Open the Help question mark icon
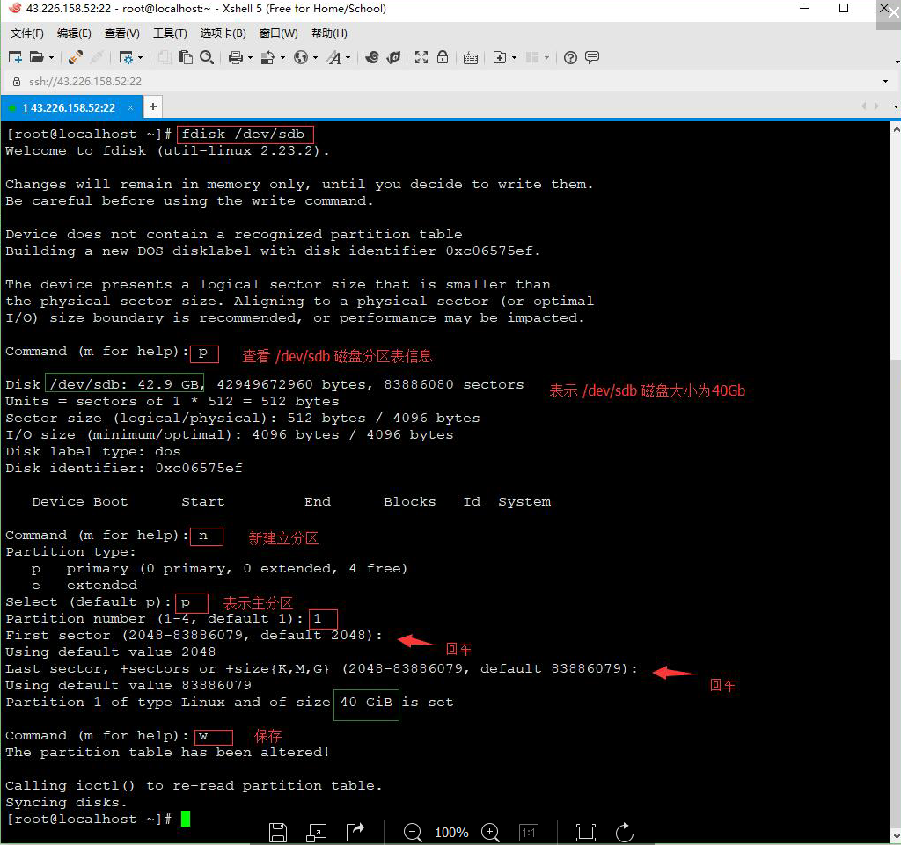This screenshot has width=901, height=845. pos(570,57)
